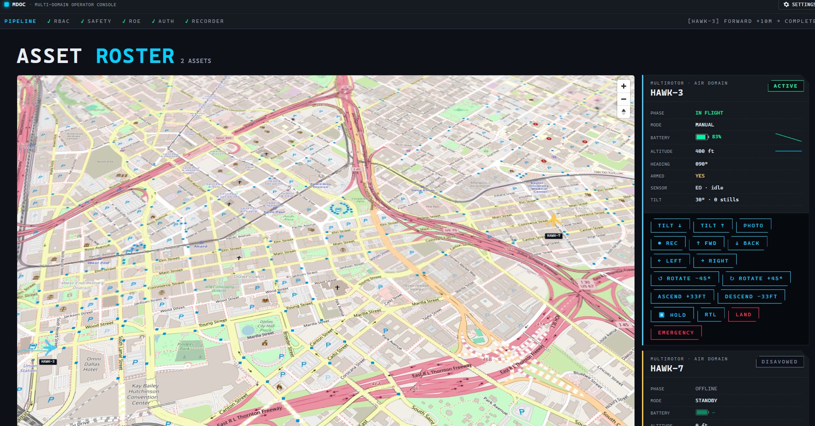
Task: Click HAWK-3 map label tag
Action: [48, 362]
